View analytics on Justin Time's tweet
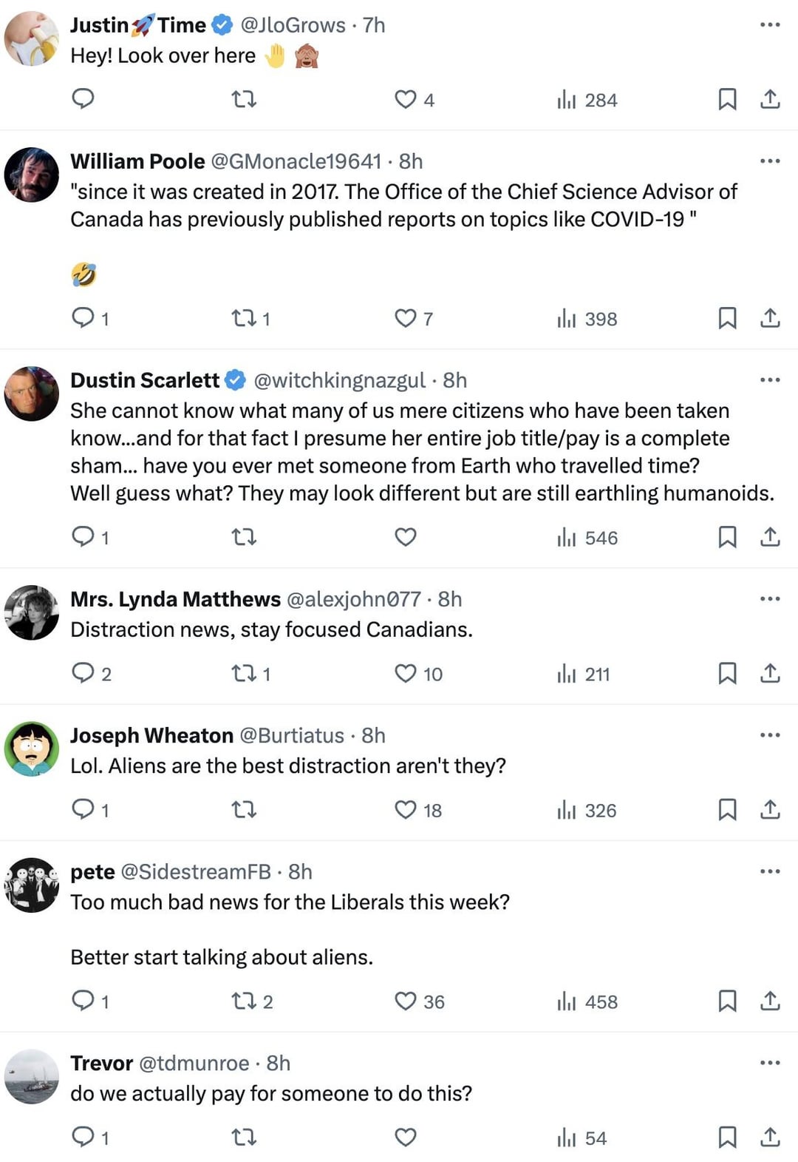 567,99
